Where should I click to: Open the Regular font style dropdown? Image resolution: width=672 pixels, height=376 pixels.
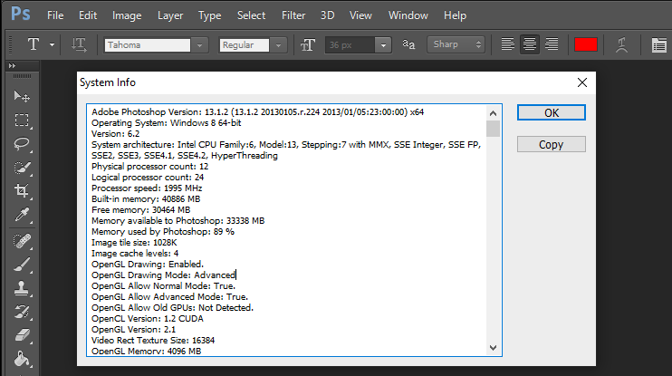[279, 45]
